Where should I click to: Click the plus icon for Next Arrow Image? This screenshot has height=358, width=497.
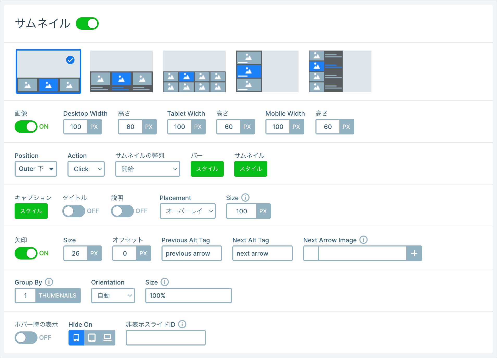[414, 253]
